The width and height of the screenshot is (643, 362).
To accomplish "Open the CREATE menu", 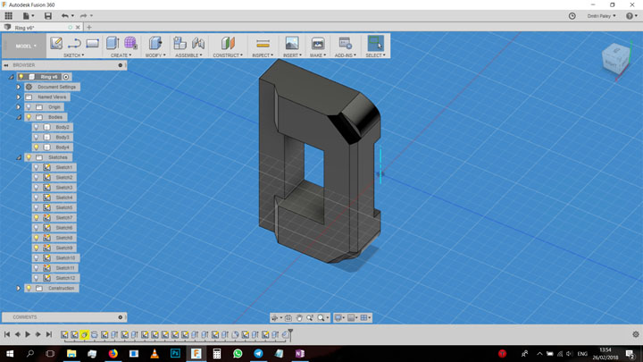I will point(121,55).
